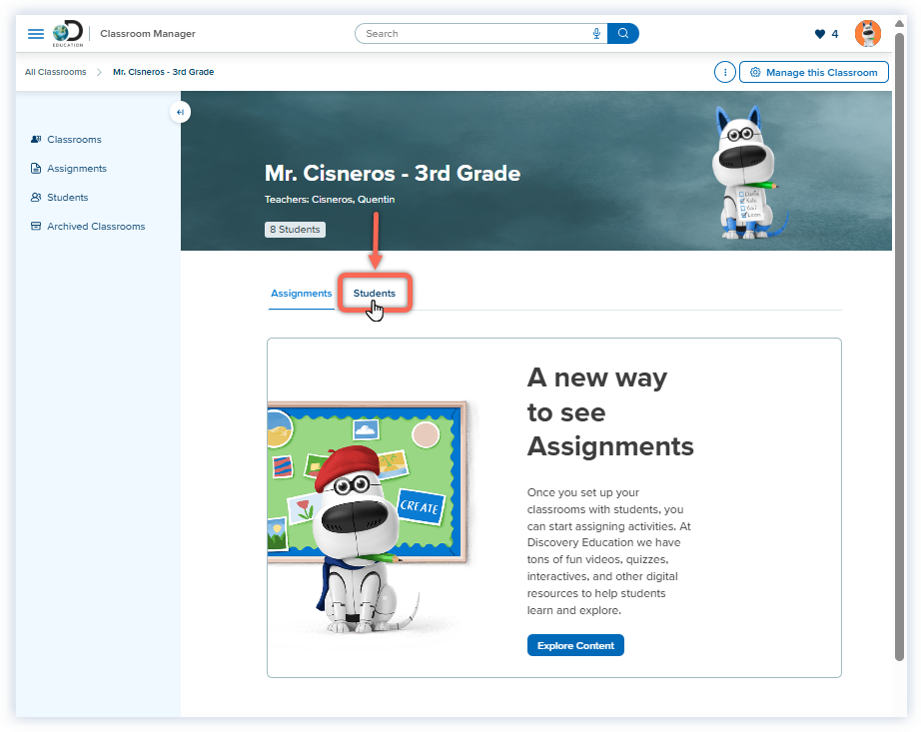The image size is (921, 732).
Task: Open the hamburger navigation menu
Action: 35,33
